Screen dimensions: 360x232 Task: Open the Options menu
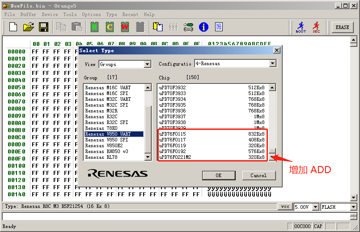tap(91, 14)
